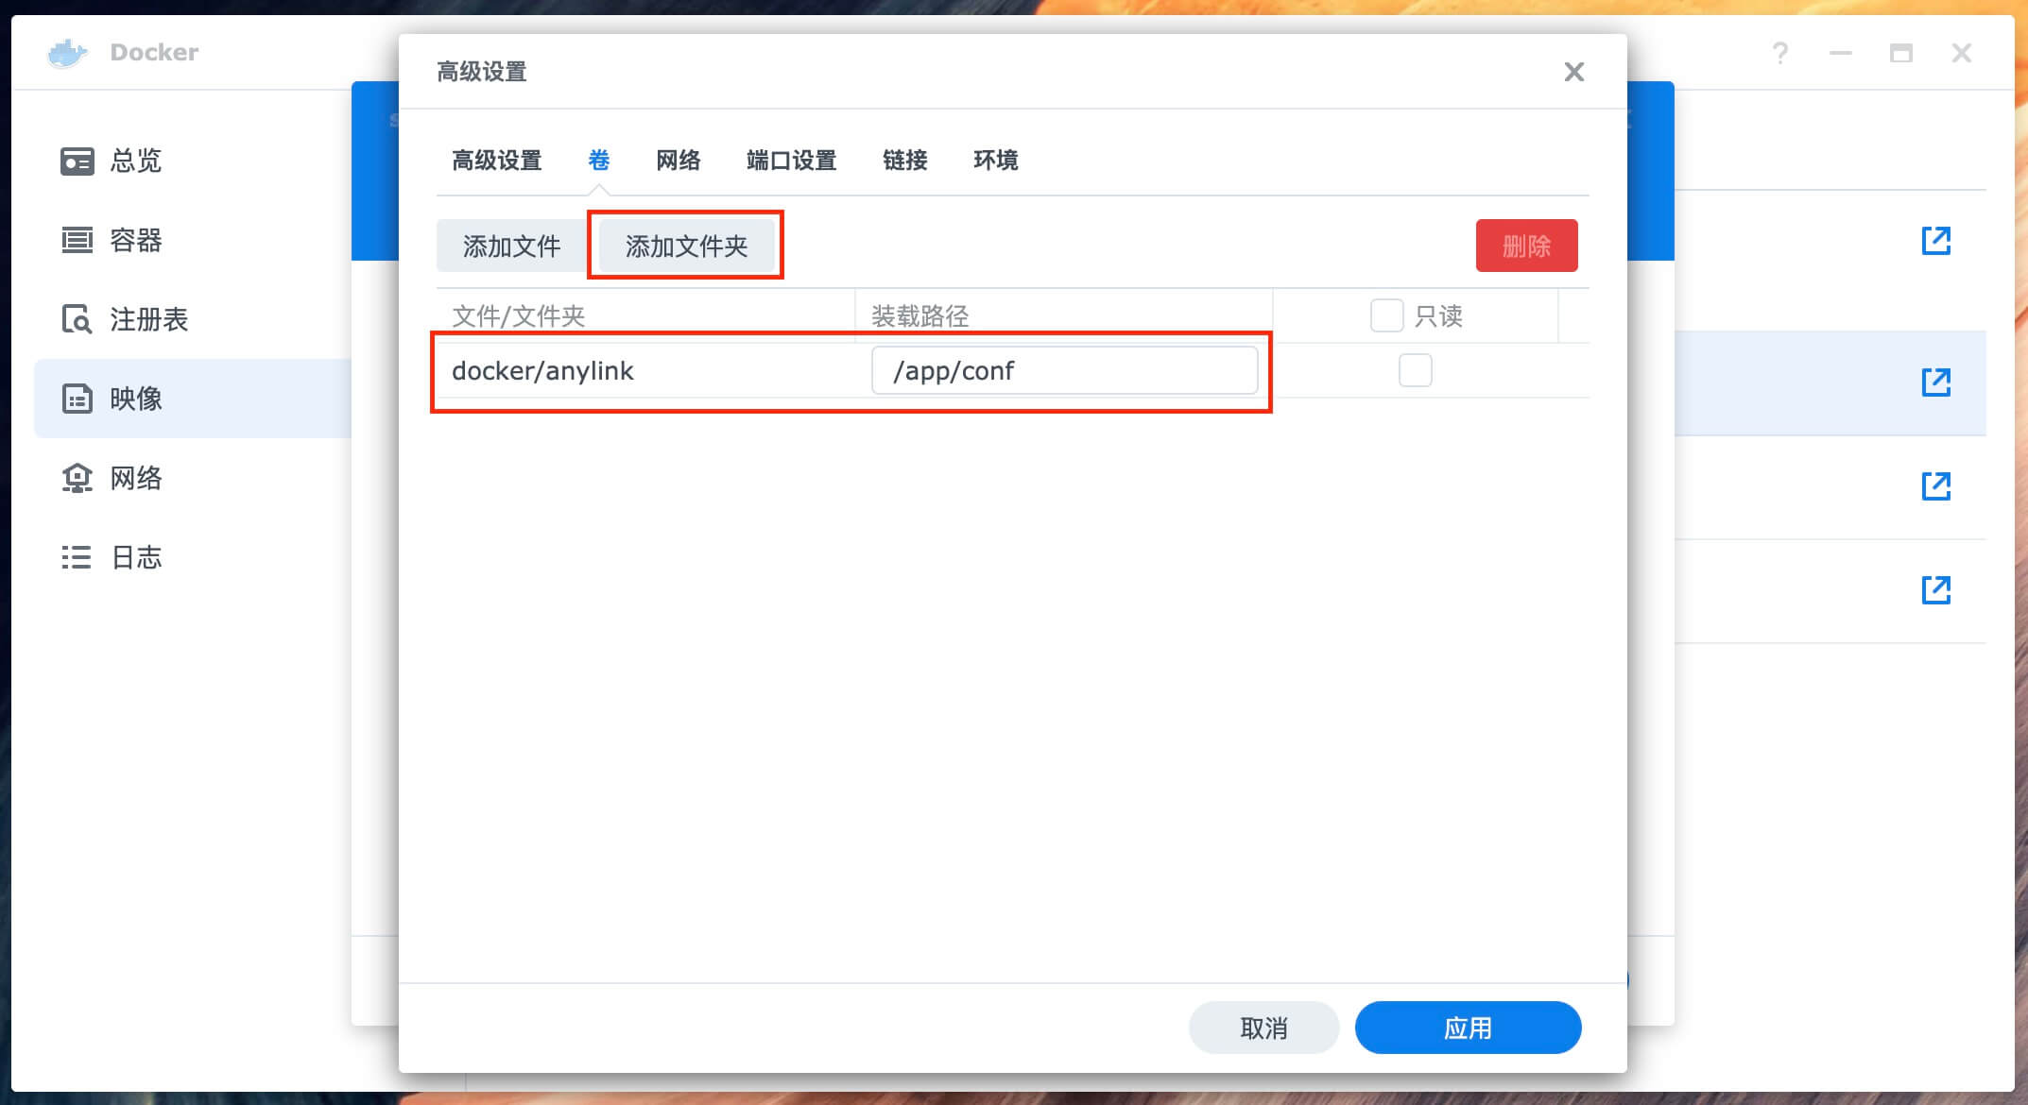Image resolution: width=2028 pixels, height=1105 pixels.
Task: Open Network (网络) sidebar icon
Action: [77, 478]
